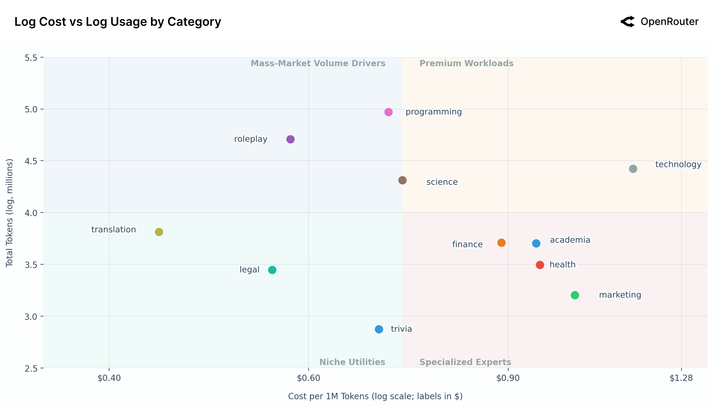Select the purple roleplay dot
Screen dimensions: 713x407
[x=290, y=139]
